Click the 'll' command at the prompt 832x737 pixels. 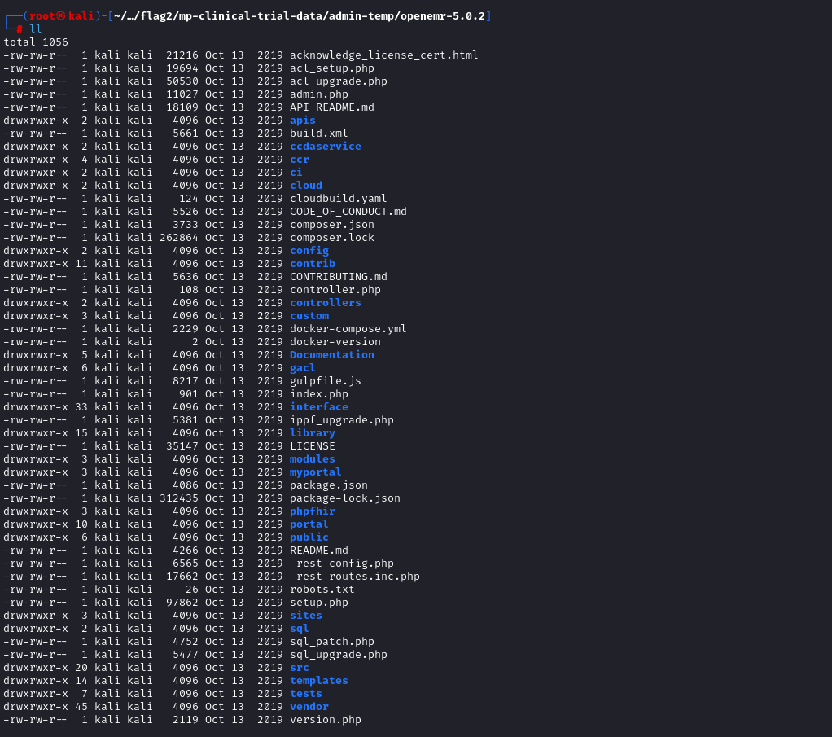tap(35, 29)
